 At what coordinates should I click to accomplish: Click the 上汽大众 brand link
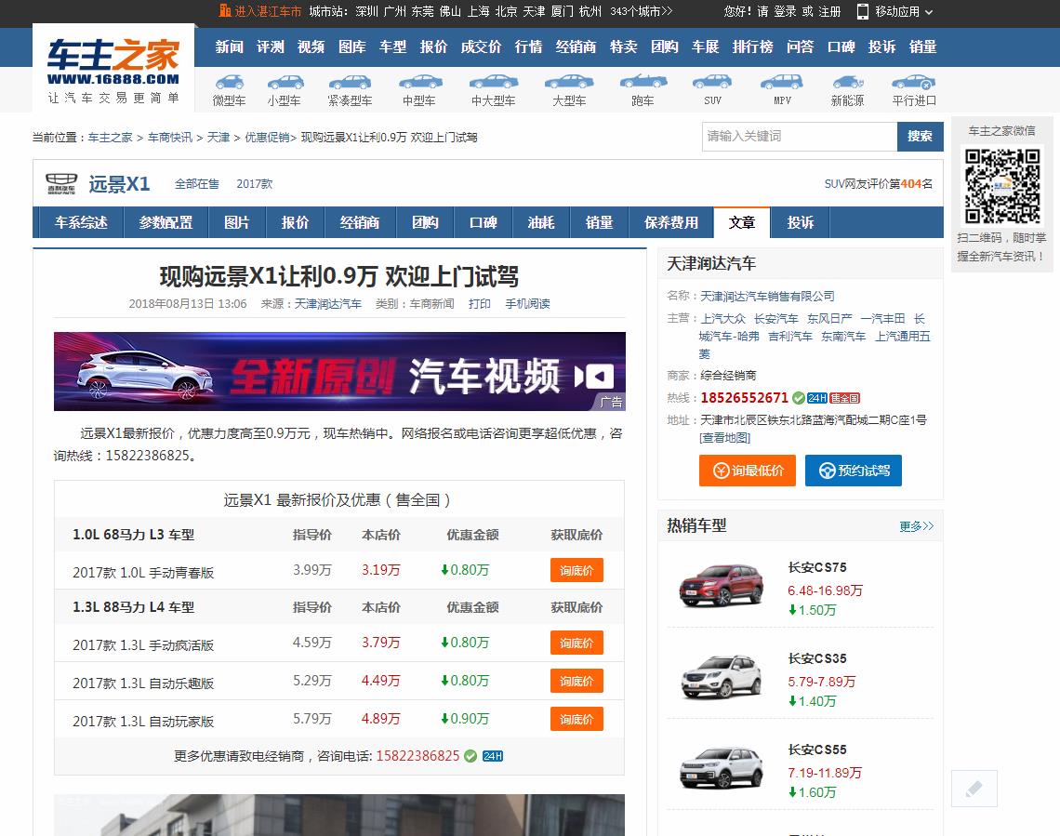point(722,318)
